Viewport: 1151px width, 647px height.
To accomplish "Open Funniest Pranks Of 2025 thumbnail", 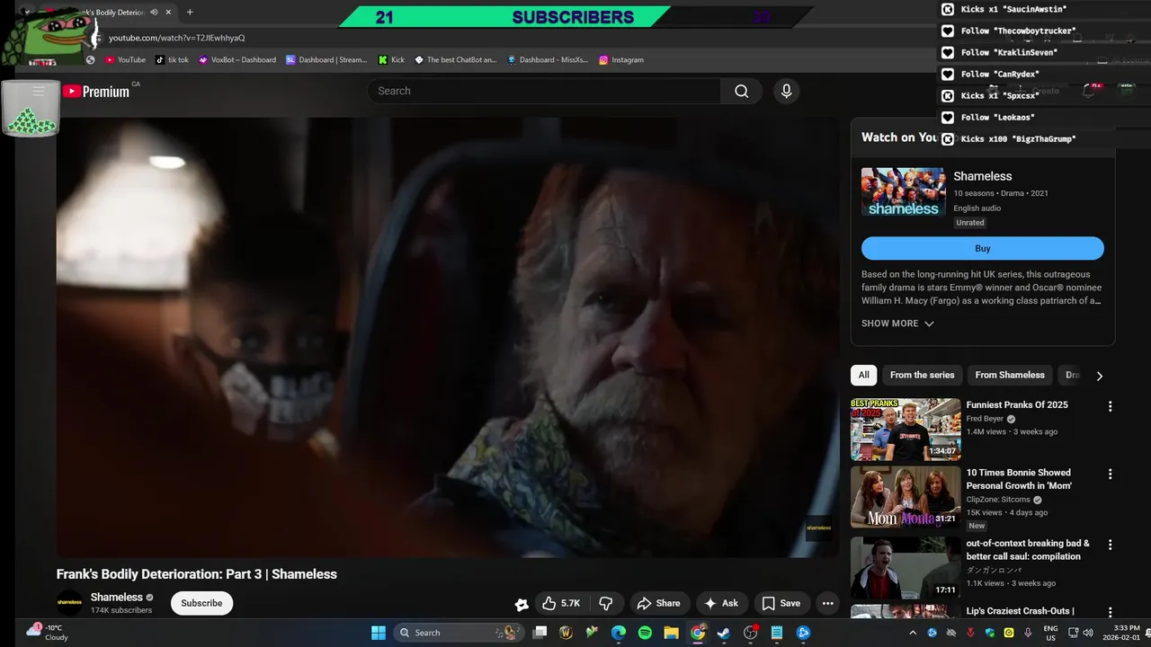I will 906,429.
